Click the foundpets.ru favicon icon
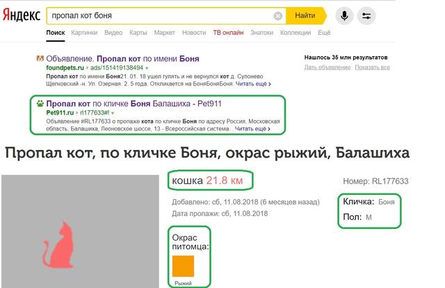Image resolution: width=445 pixels, height=288 pixels. (40, 58)
